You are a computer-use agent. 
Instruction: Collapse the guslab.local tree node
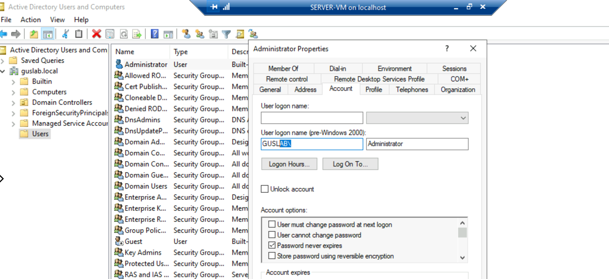(3, 71)
